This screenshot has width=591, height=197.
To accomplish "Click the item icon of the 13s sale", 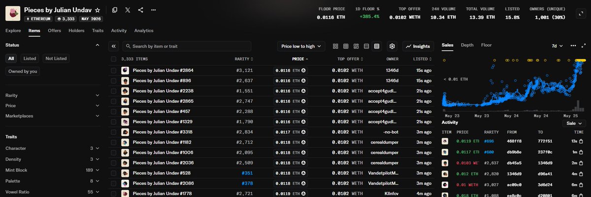I will [x=445, y=141].
